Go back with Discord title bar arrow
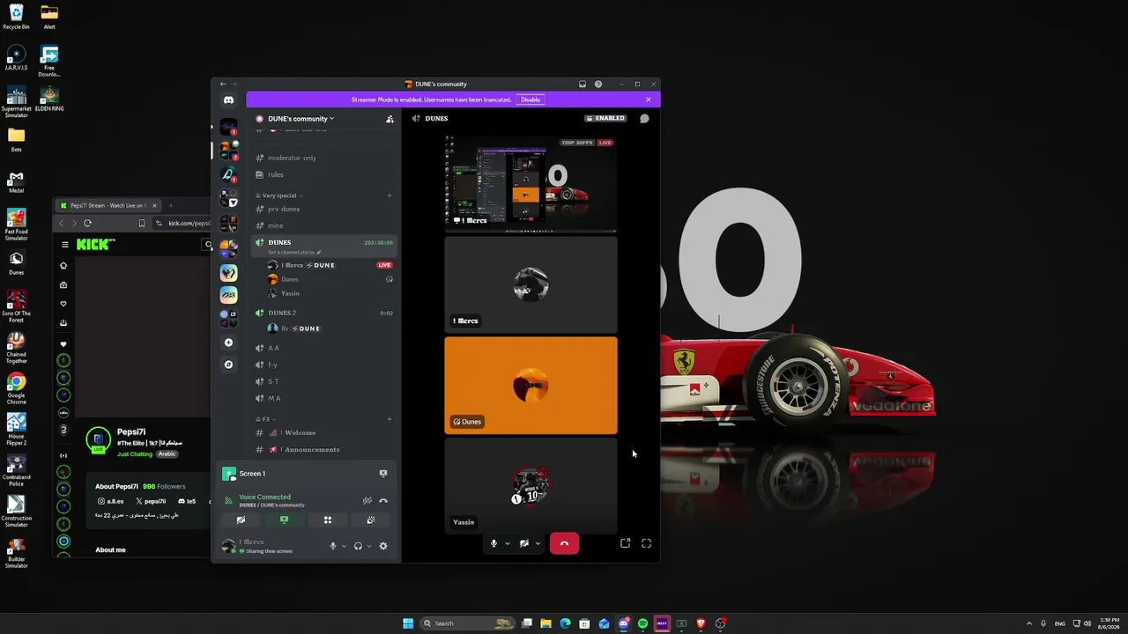 pyautogui.click(x=223, y=84)
